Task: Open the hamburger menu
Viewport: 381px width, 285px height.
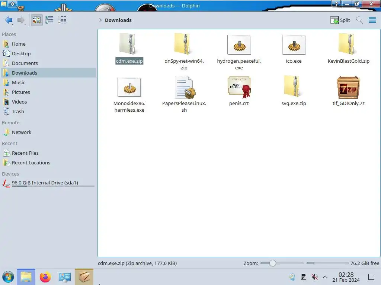Action: click(x=372, y=20)
